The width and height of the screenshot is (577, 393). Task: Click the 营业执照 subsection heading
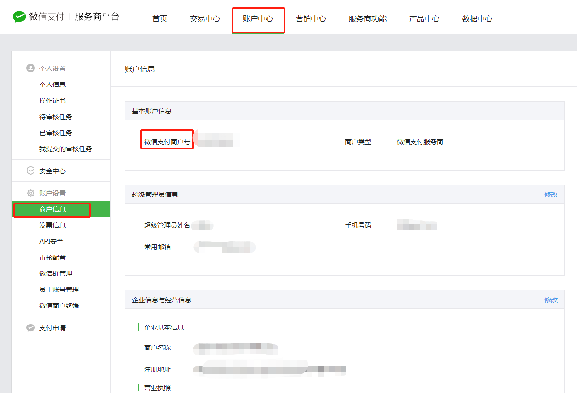pyautogui.click(x=157, y=388)
